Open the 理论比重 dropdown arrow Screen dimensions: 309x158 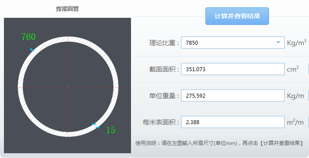point(278,43)
